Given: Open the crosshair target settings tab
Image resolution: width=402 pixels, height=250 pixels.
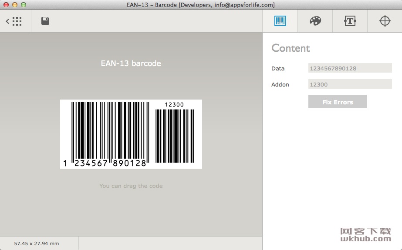Looking at the screenshot, I should pyautogui.click(x=385, y=21).
